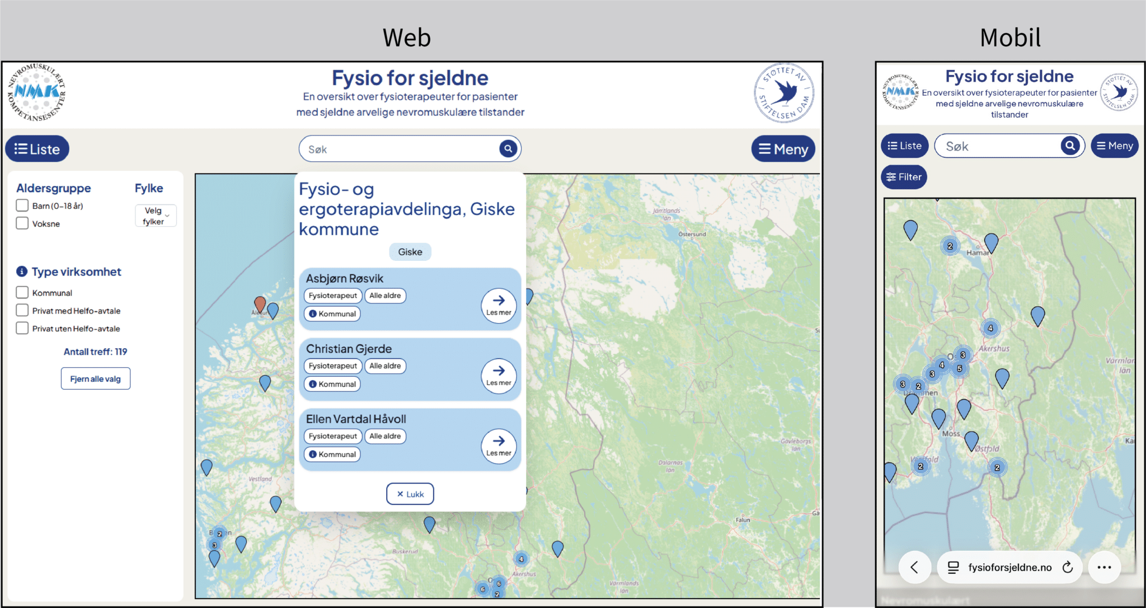Tap the mobile browser reload icon
Viewport: 1146px width, 608px height.
[x=1068, y=567]
